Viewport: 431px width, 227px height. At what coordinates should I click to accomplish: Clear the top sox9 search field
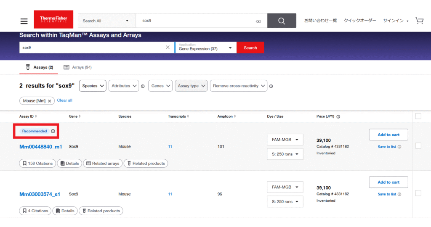click(258, 21)
